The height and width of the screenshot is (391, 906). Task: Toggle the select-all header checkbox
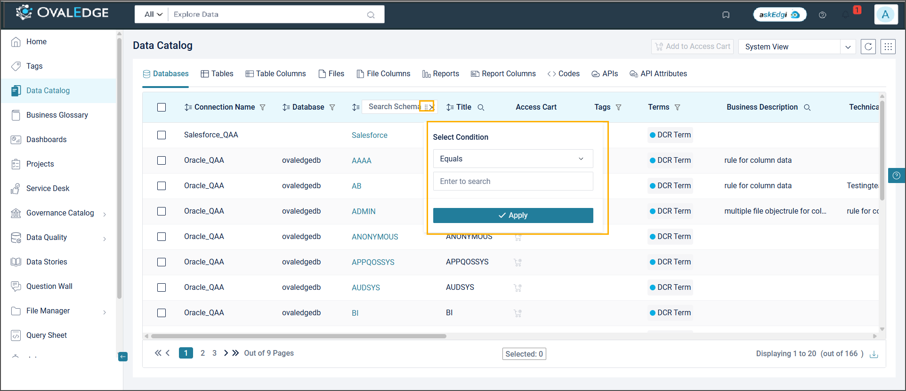162,107
